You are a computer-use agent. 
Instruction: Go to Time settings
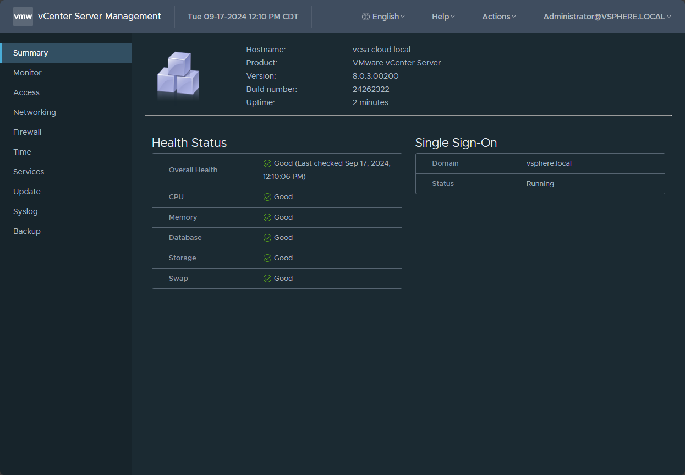[66, 152]
